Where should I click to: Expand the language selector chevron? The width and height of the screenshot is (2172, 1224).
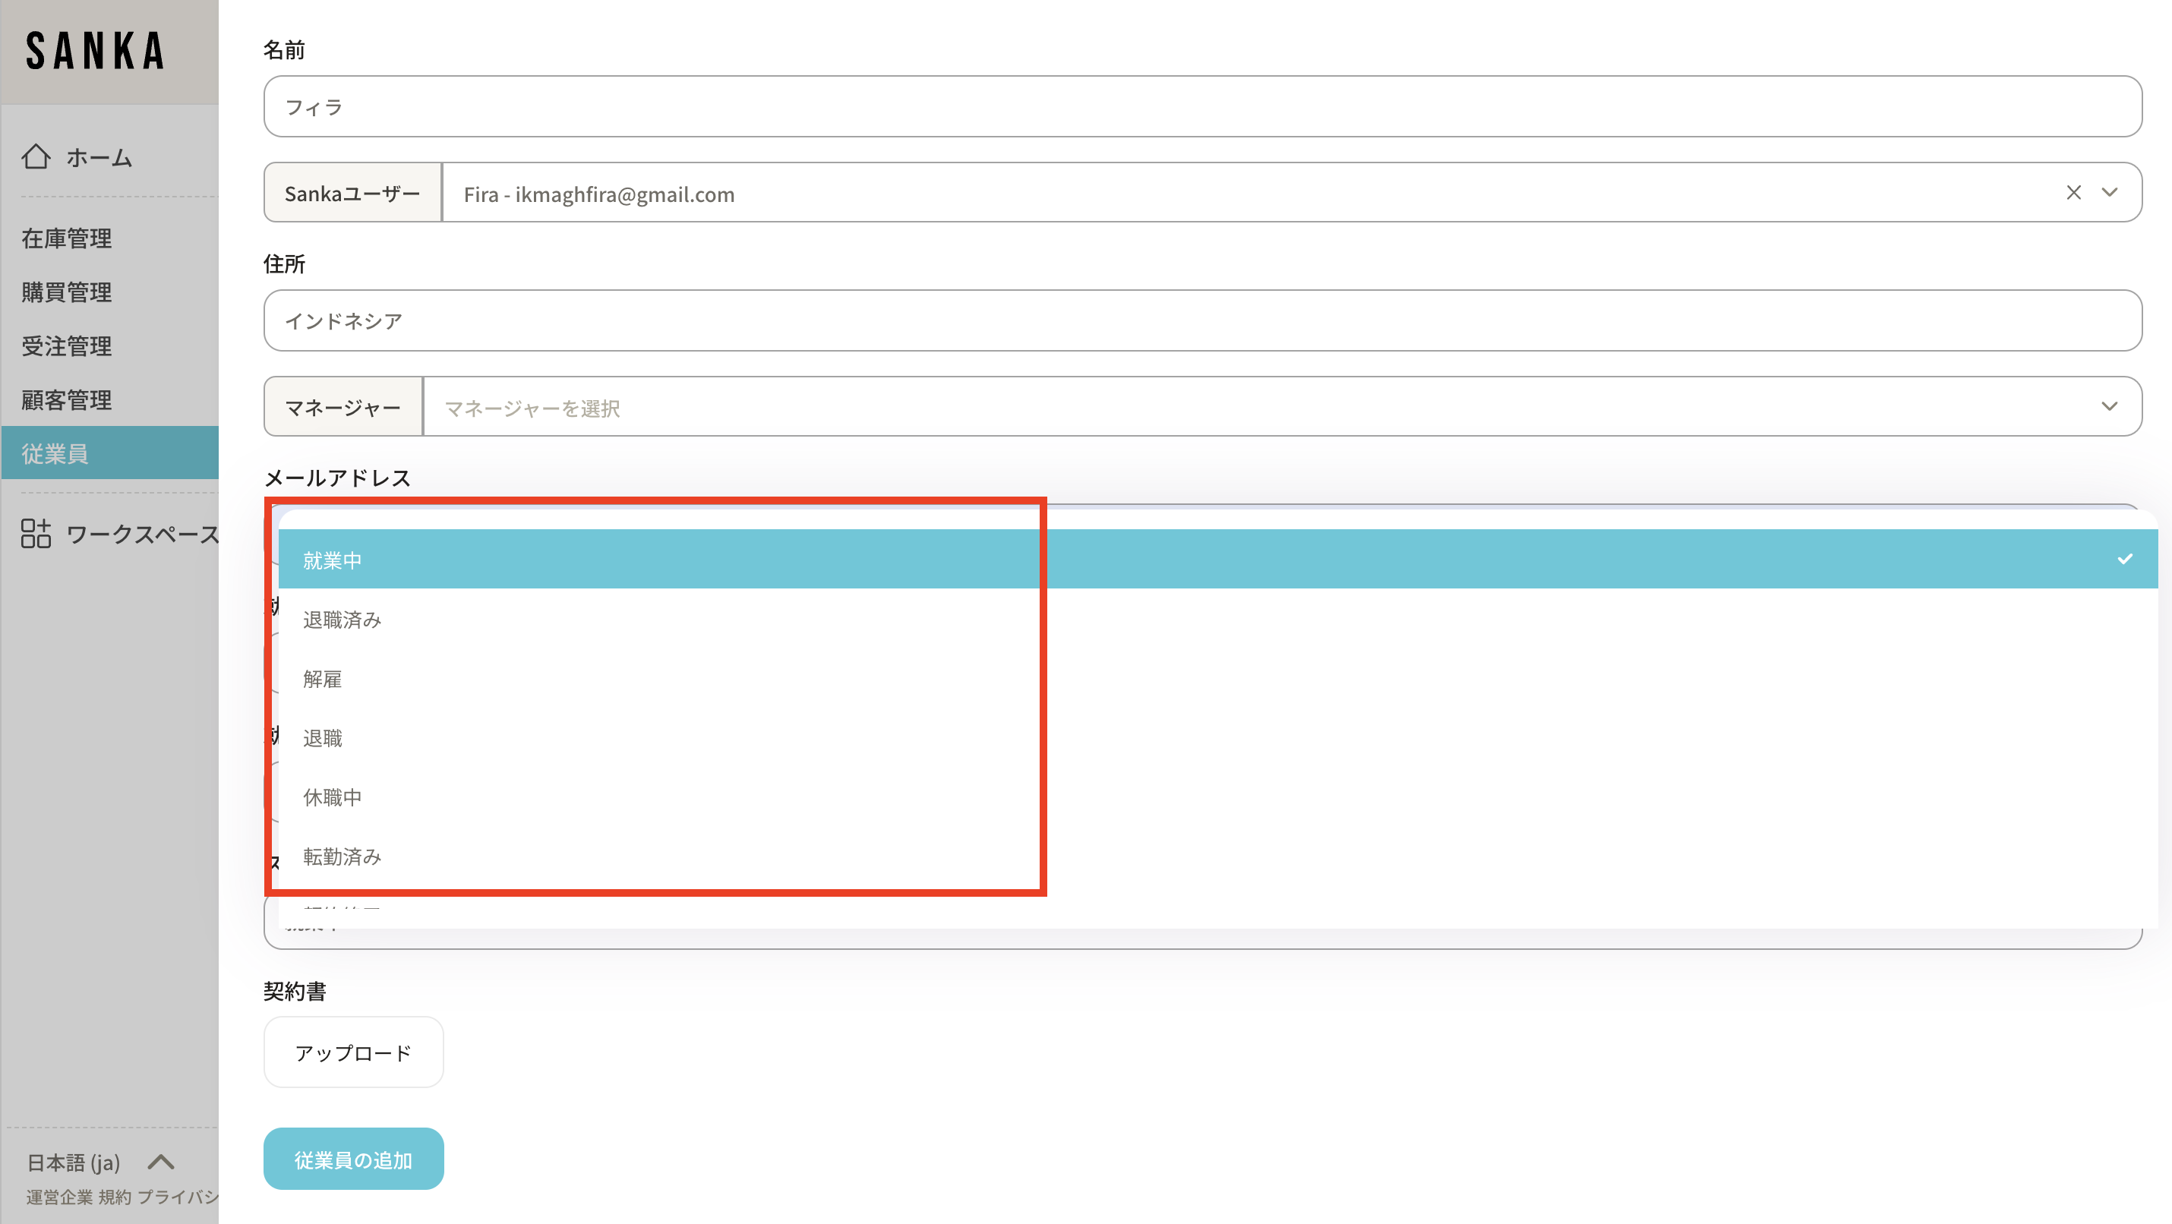coord(161,1162)
